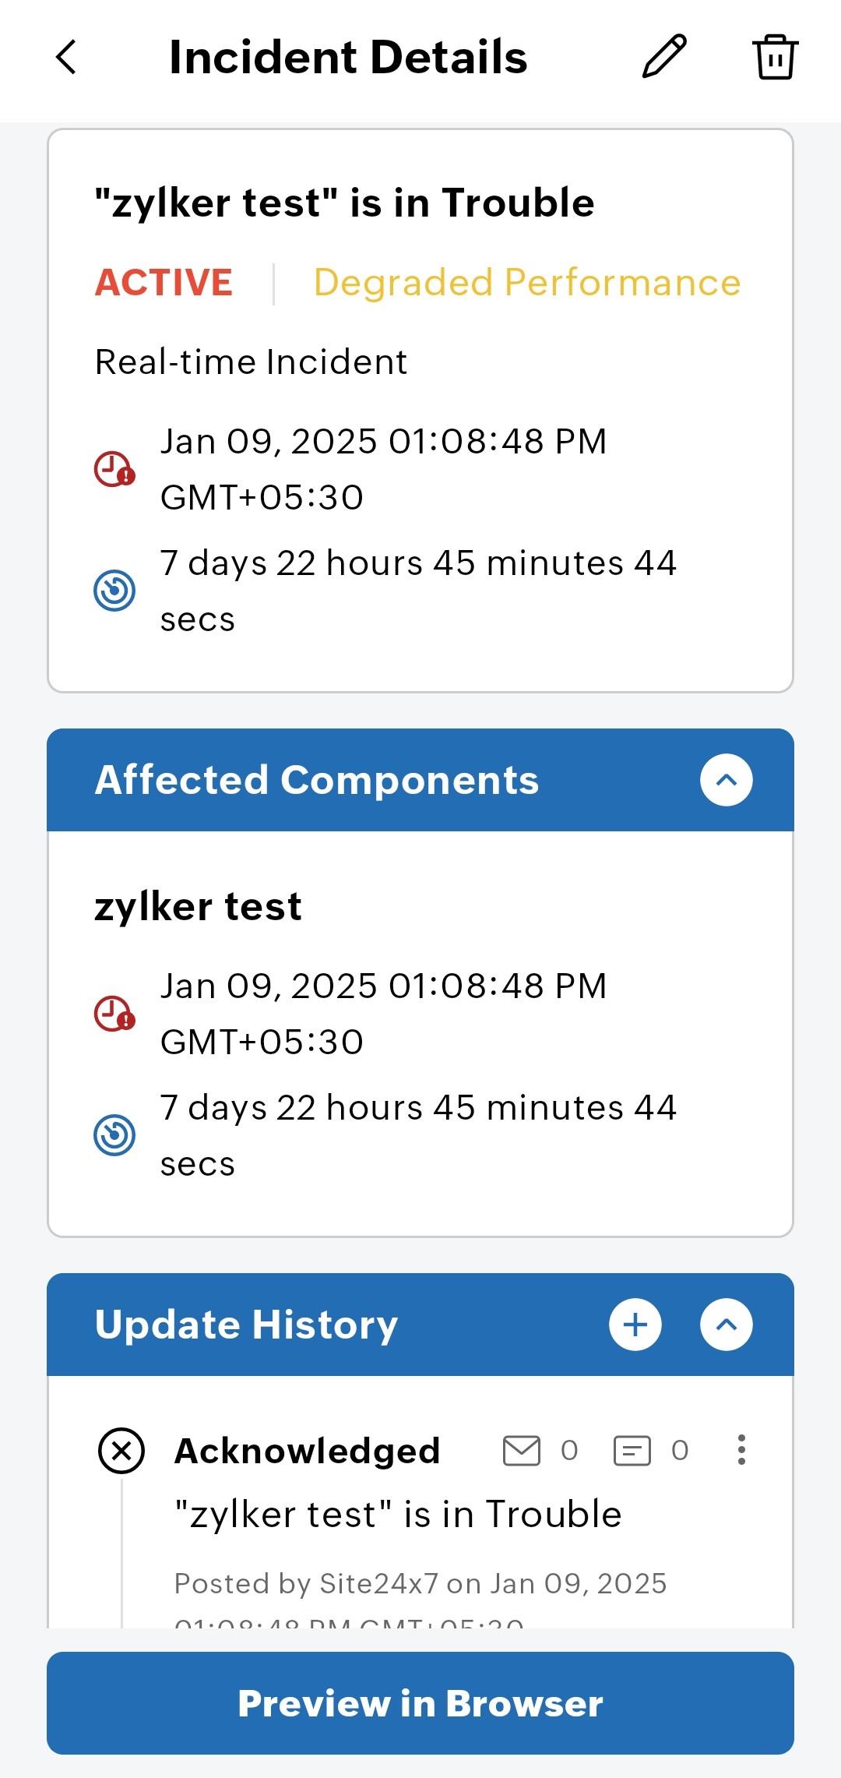
Task: Open the edit incident pencil icon
Action: click(x=664, y=57)
